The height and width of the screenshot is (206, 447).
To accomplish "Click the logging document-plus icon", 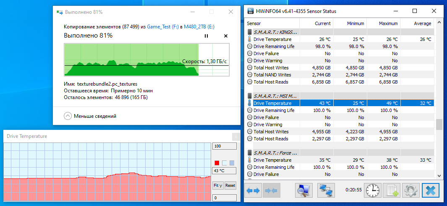I will [392, 191].
